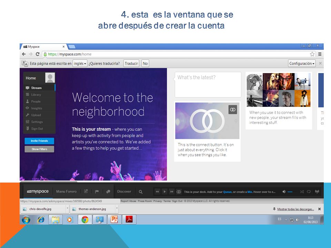
Task: Click the connect icon on the rings card
Action: (x=233, y=110)
